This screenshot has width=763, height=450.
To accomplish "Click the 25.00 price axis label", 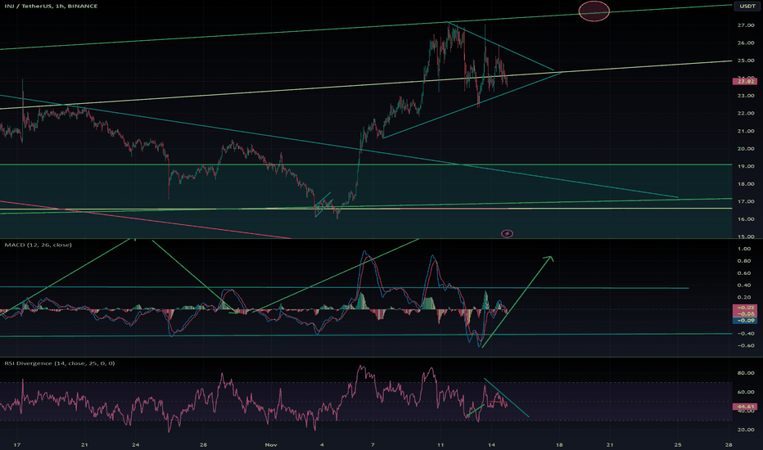I will (746, 61).
